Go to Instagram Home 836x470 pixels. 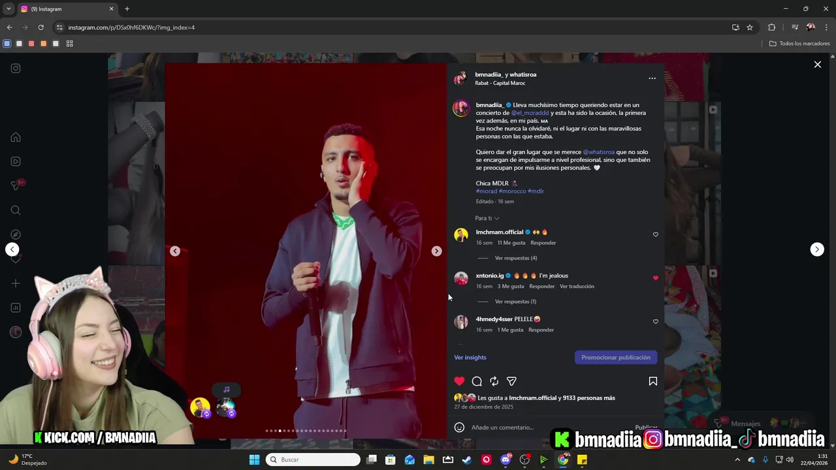[x=16, y=137]
